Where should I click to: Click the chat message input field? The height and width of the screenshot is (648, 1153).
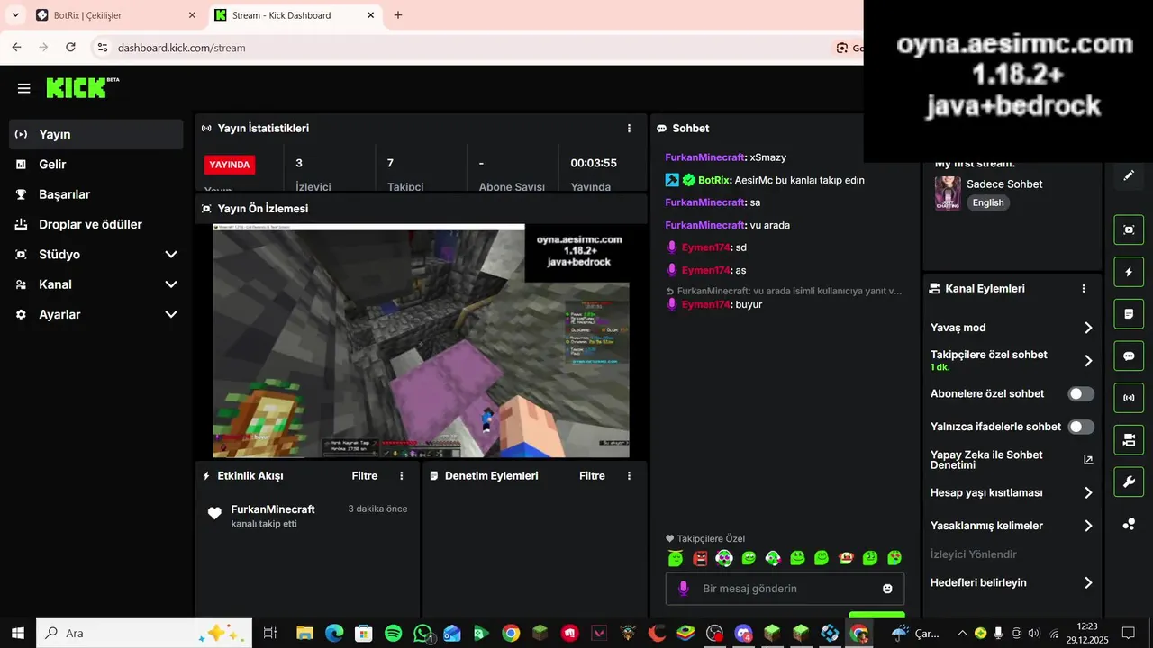click(785, 589)
